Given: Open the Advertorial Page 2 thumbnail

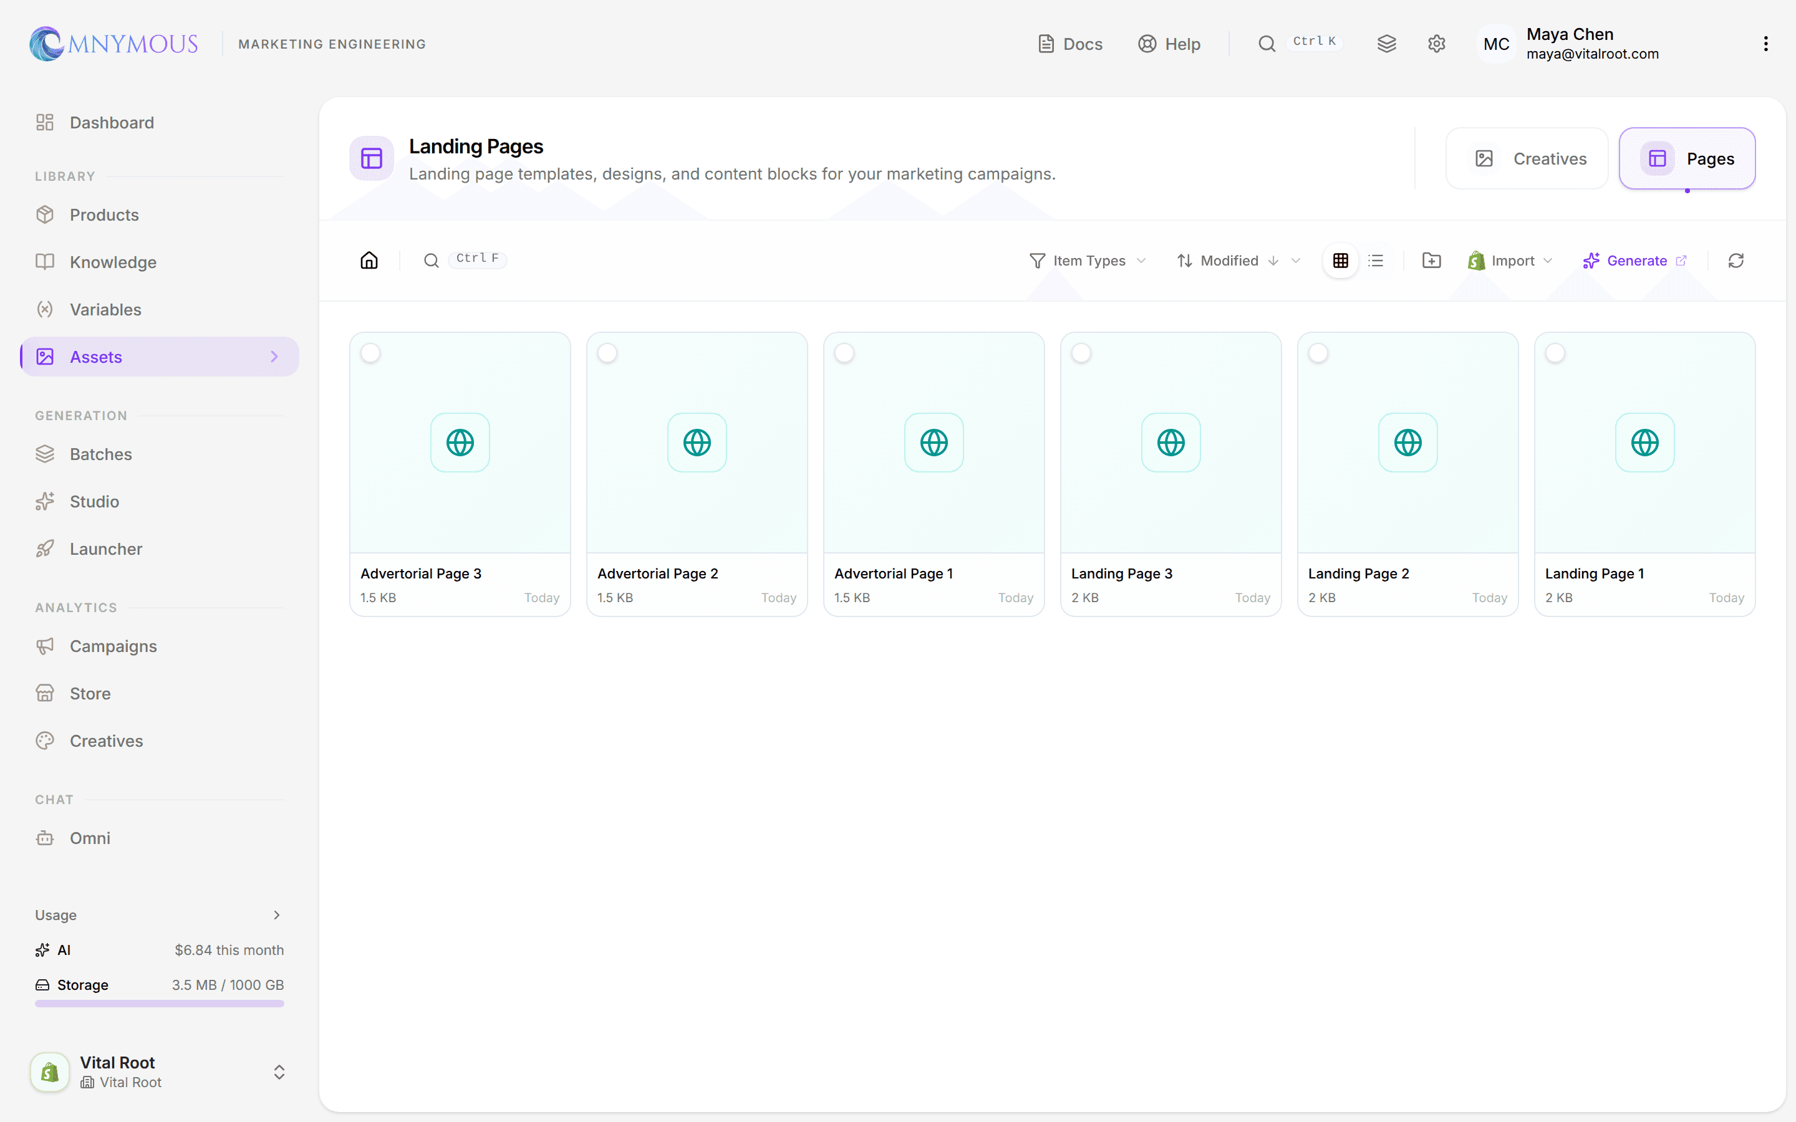Looking at the screenshot, I should [x=697, y=443].
